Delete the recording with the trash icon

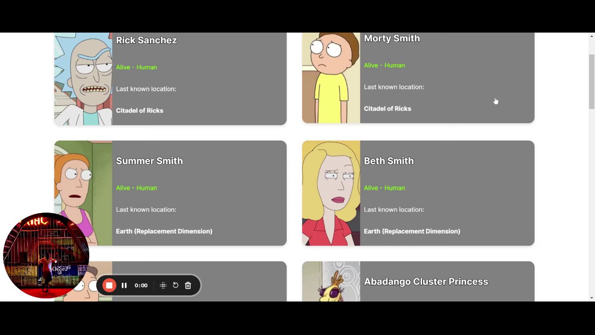(x=188, y=286)
